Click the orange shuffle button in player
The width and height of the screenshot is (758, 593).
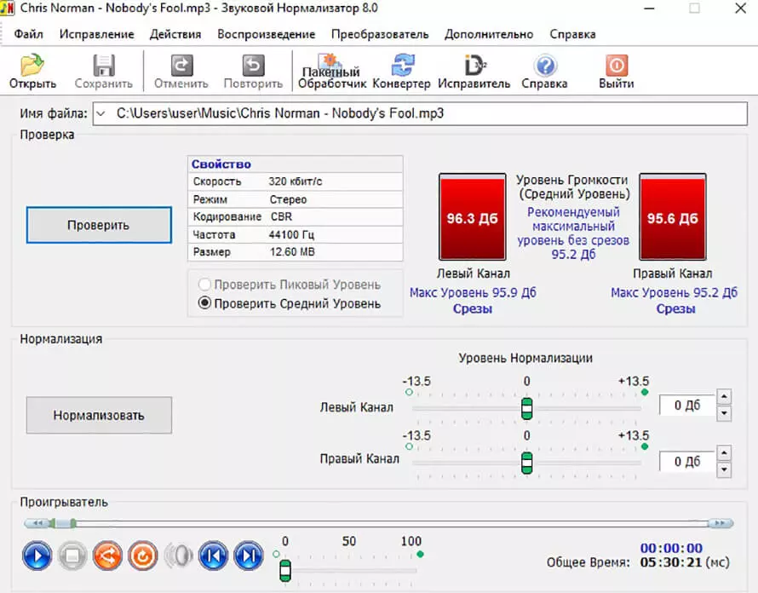(x=108, y=556)
